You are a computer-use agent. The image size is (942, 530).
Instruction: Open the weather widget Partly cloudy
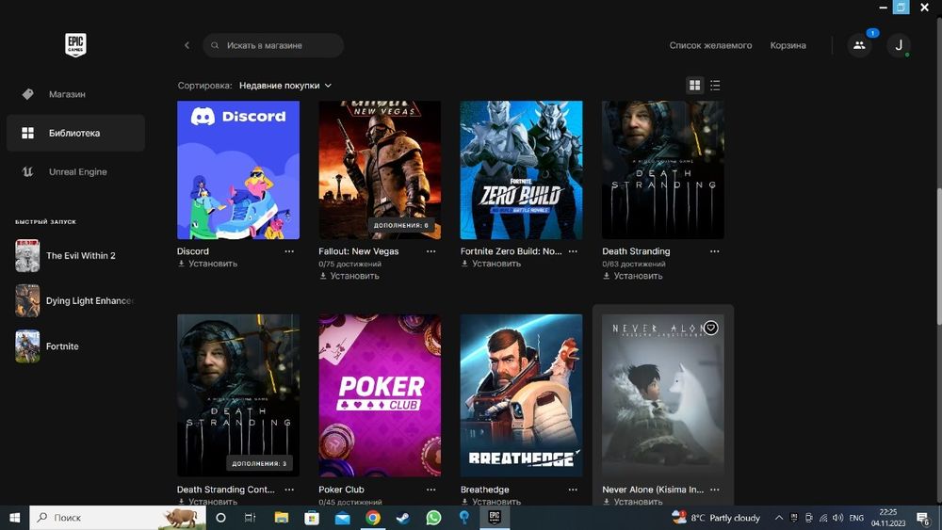click(716, 518)
